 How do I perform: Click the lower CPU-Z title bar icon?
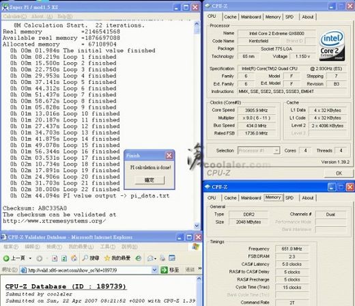click(x=208, y=187)
